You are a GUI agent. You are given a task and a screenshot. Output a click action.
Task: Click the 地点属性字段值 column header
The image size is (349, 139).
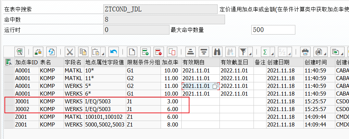tap(105, 63)
